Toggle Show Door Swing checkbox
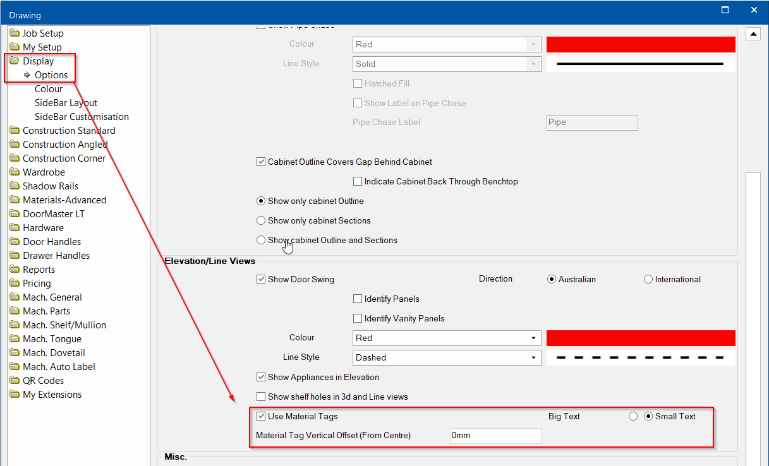 [261, 279]
